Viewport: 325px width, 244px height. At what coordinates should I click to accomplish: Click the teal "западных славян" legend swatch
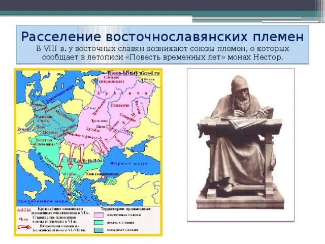click(x=99, y=230)
